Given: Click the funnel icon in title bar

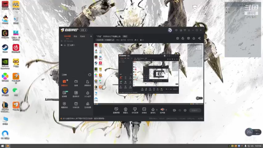Looking at the screenshot, I should [185, 30].
